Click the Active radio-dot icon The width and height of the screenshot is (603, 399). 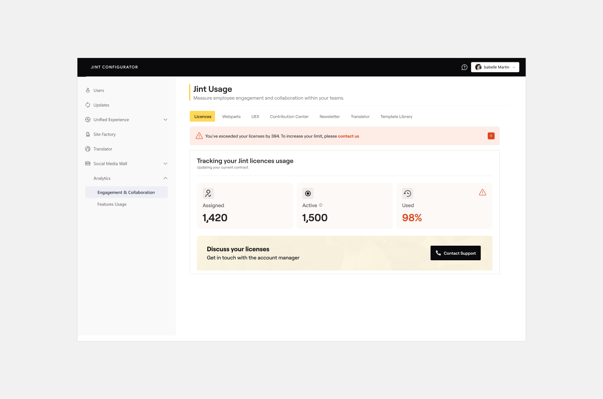[x=308, y=193]
